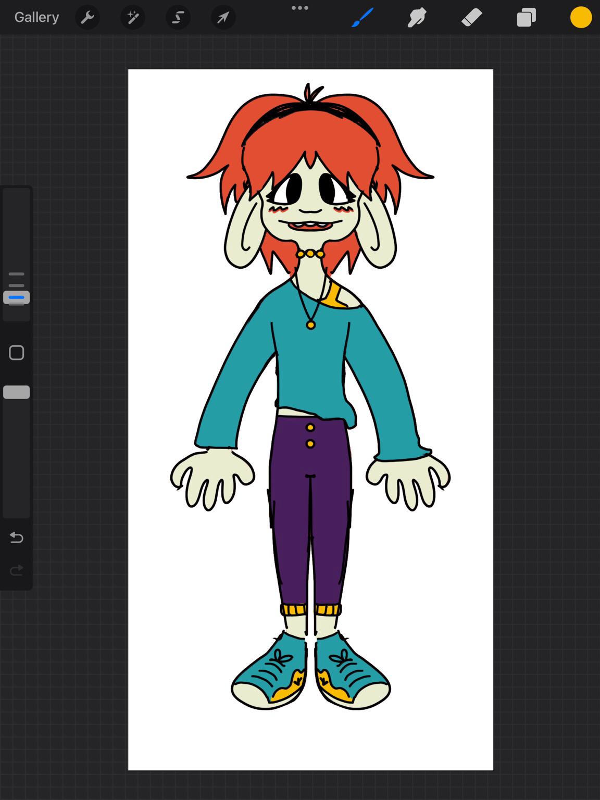Screen dimensions: 600x800
Task: Tap the square Modify button in sidebar
Action: 17,353
